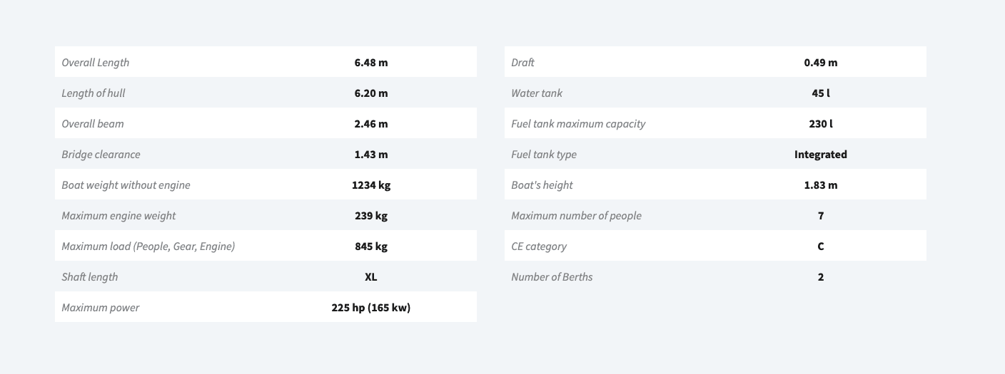The height and width of the screenshot is (374, 1005).
Task: Select the Fuel tank maximum capacity label
Action: pos(578,123)
